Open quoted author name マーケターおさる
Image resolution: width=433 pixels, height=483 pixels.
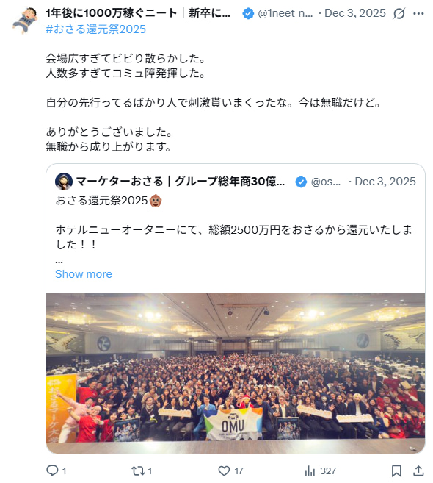pyautogui.click(x=120, y=182)
